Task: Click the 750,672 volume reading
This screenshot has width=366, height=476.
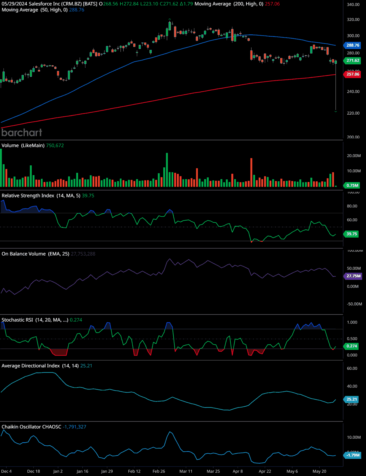Action: pyautogui.click(x=55, y=146)
